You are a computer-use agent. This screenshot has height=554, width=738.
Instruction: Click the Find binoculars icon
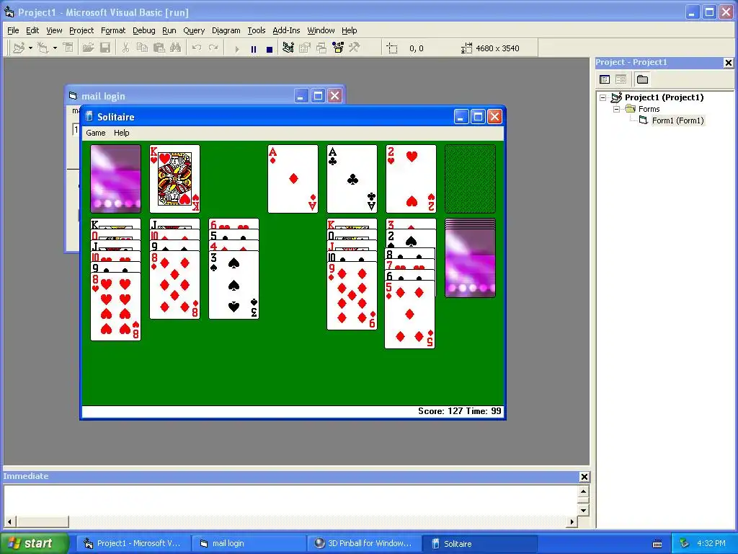click(x=176, y=48)
